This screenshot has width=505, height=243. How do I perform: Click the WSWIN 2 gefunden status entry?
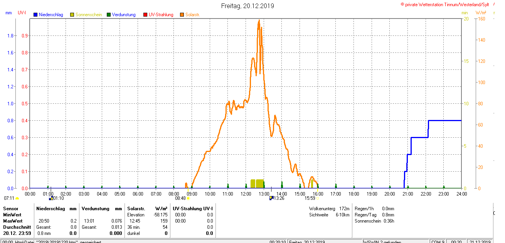[383, 241]
